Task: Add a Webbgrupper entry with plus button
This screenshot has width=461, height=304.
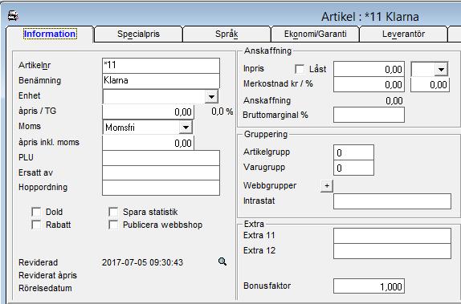Action: [327, 185]
